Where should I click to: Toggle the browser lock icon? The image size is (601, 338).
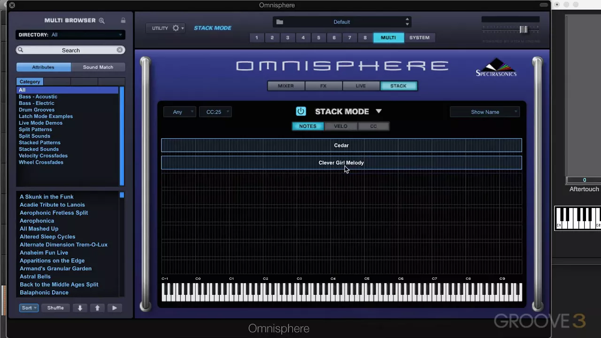[x=123, y=21]
